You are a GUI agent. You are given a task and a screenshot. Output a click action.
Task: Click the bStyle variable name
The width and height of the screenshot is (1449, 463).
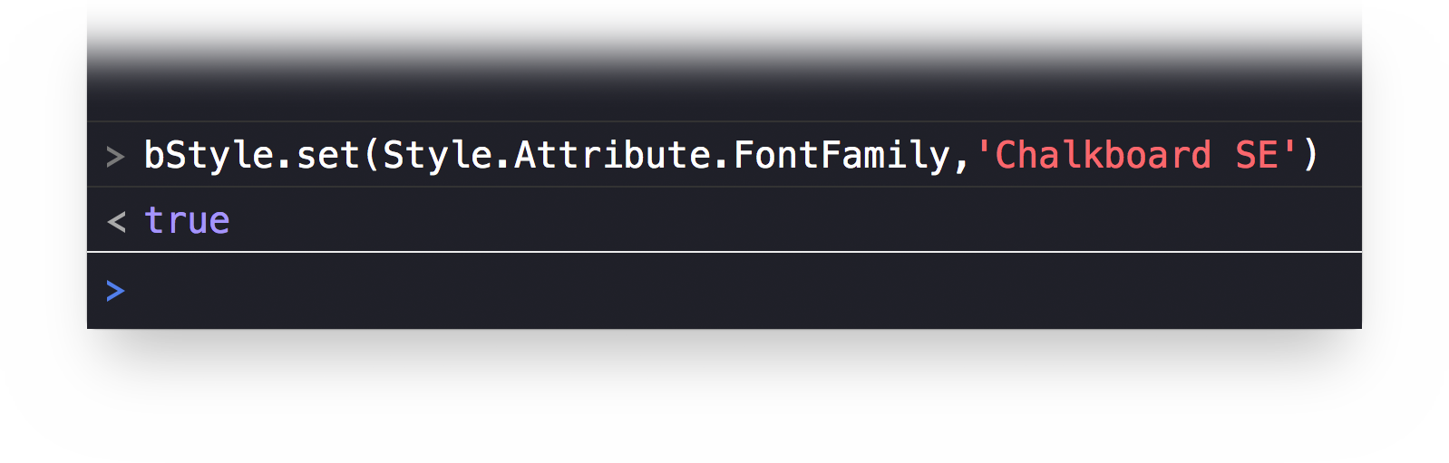click(209, 156)
